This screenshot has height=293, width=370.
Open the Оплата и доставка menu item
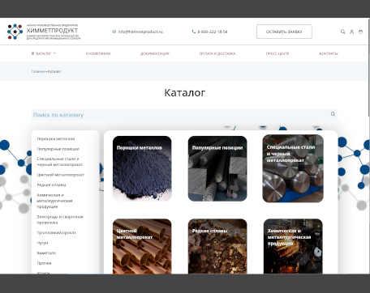[x=217, y=53]
